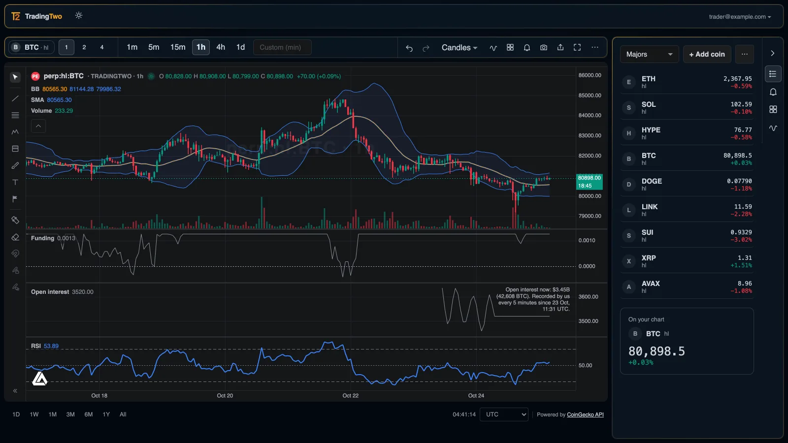The image size is (788, 443).
Task: Open the chart toolbar more options menu
Action: [595, 47]
